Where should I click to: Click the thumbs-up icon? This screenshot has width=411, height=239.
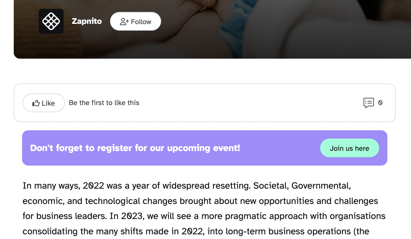(x=36, y=103)
